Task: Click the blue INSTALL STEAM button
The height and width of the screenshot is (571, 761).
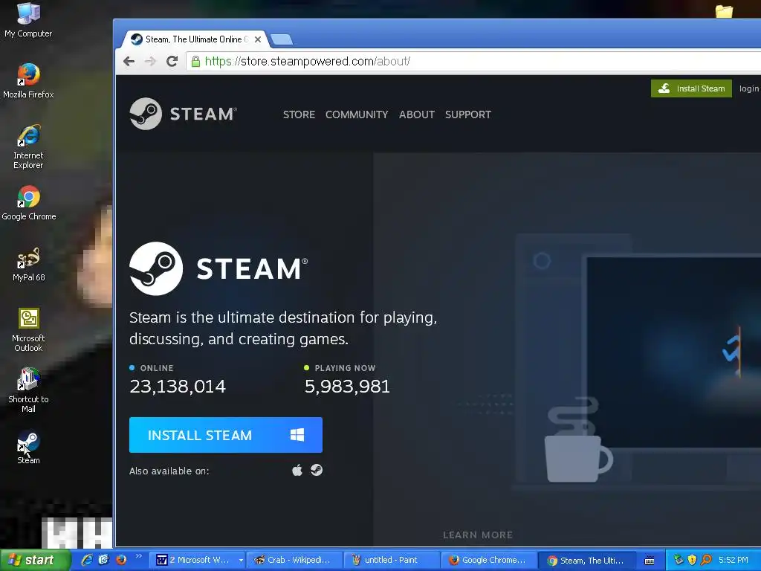Action: coord(226,435)
